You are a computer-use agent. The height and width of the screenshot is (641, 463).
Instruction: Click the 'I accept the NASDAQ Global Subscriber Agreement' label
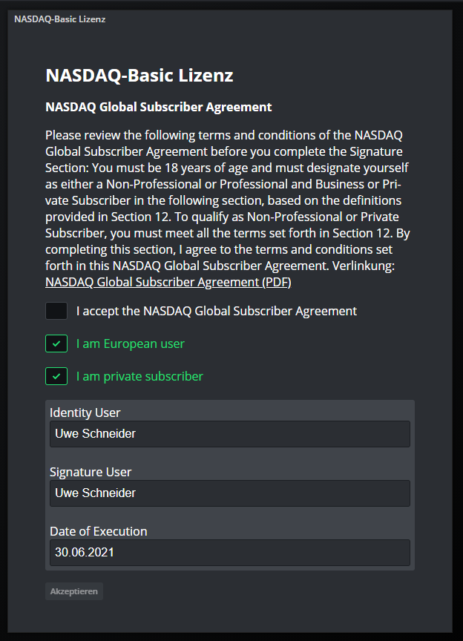coord(217,311)
